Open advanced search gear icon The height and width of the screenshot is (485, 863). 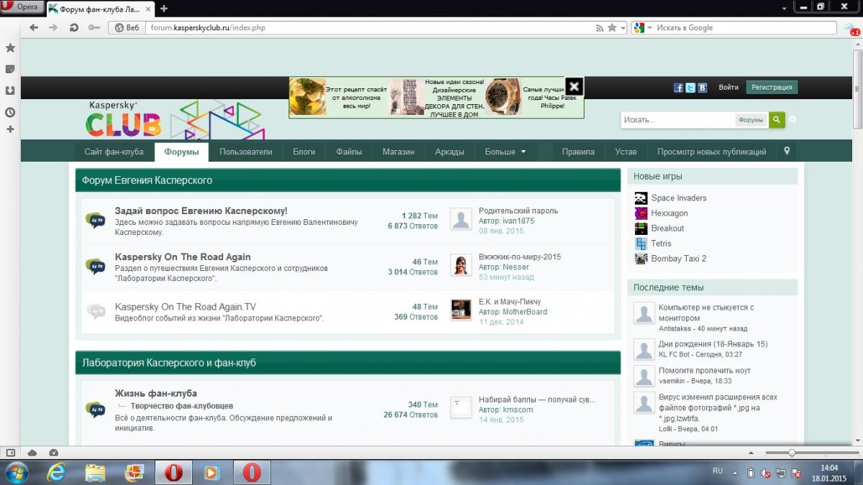[793, 119]
